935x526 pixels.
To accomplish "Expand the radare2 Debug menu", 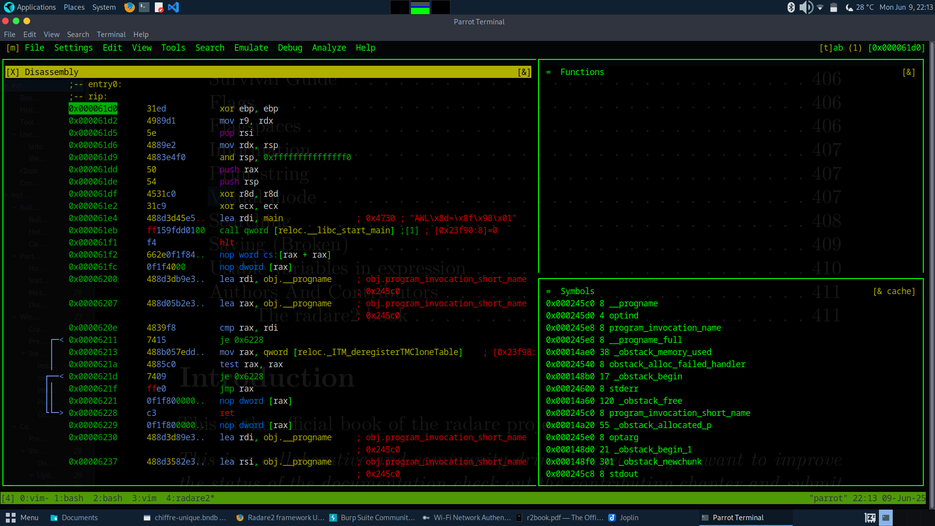I will (x=290, y=48).
